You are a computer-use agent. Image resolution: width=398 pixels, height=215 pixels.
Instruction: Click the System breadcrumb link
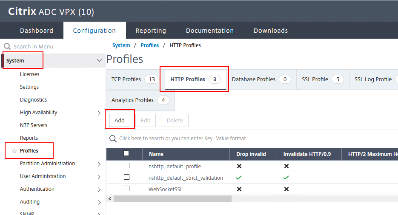(x=121, y=45)
